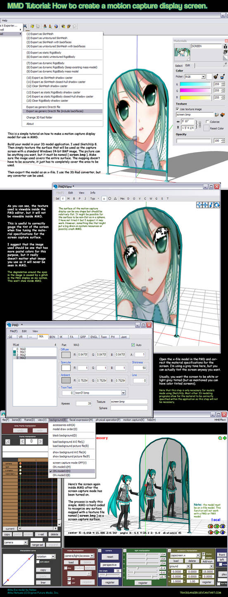228x597 pixels.
Task: Click the B color slider in Materials
Action: click(195, 97)
